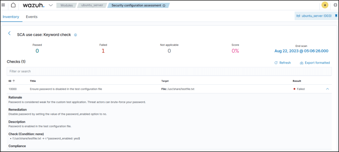Open the wazuh logo dropdown menu
The image size is (339, 152).
pos(50,5)
